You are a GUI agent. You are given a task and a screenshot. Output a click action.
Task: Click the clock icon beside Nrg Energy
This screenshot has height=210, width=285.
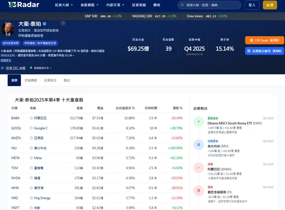(31, 198)
